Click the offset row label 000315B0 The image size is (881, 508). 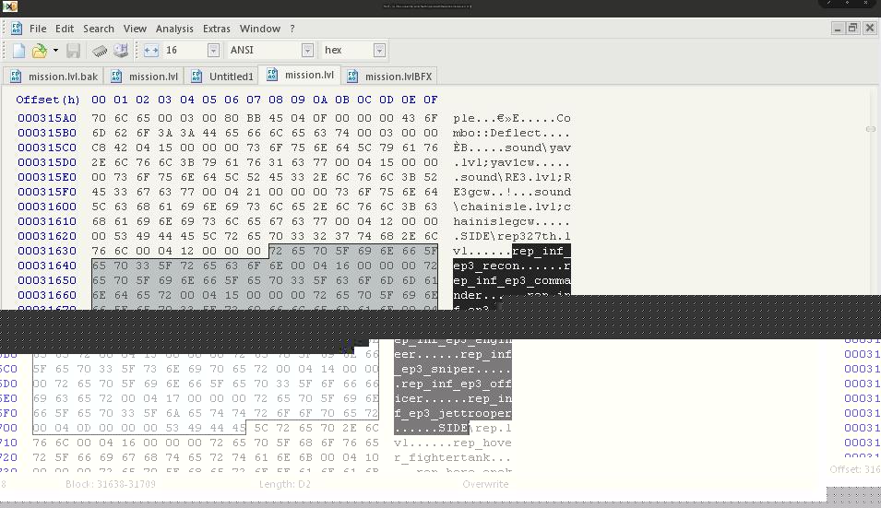coord(47,133)
